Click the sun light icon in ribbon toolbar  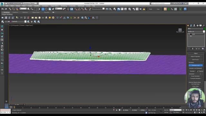pyautogui.click(x=50, y=18)
